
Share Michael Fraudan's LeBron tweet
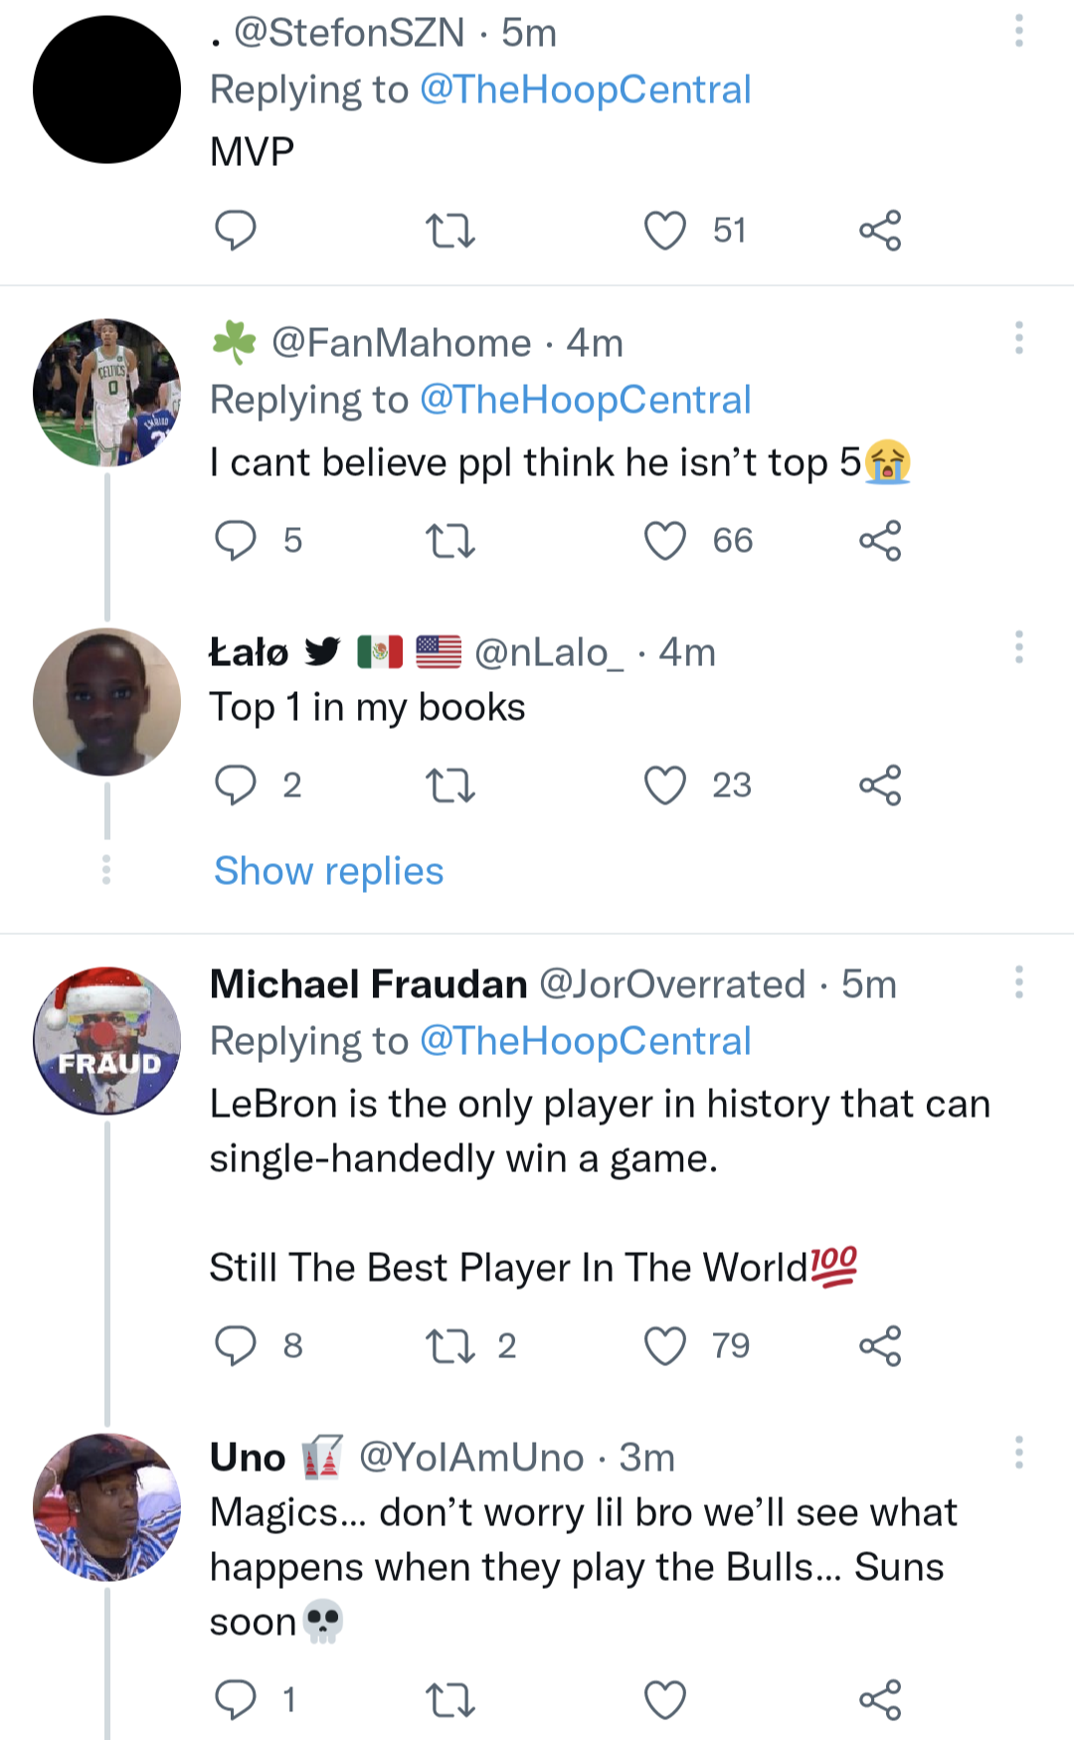point(880,1346)
